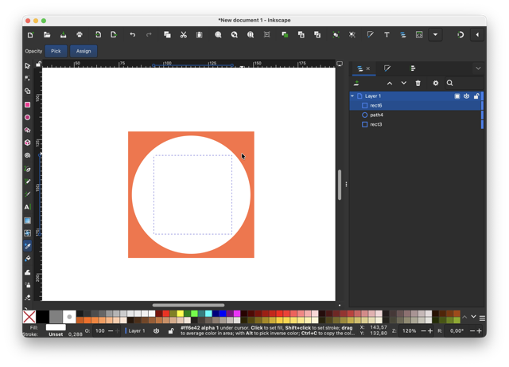Select the Gradient tool
The width and height of the screenshot is (509, 367).
(x=28, y=221)
